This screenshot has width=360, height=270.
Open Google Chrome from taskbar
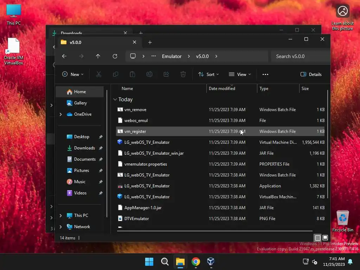point(195,262)
